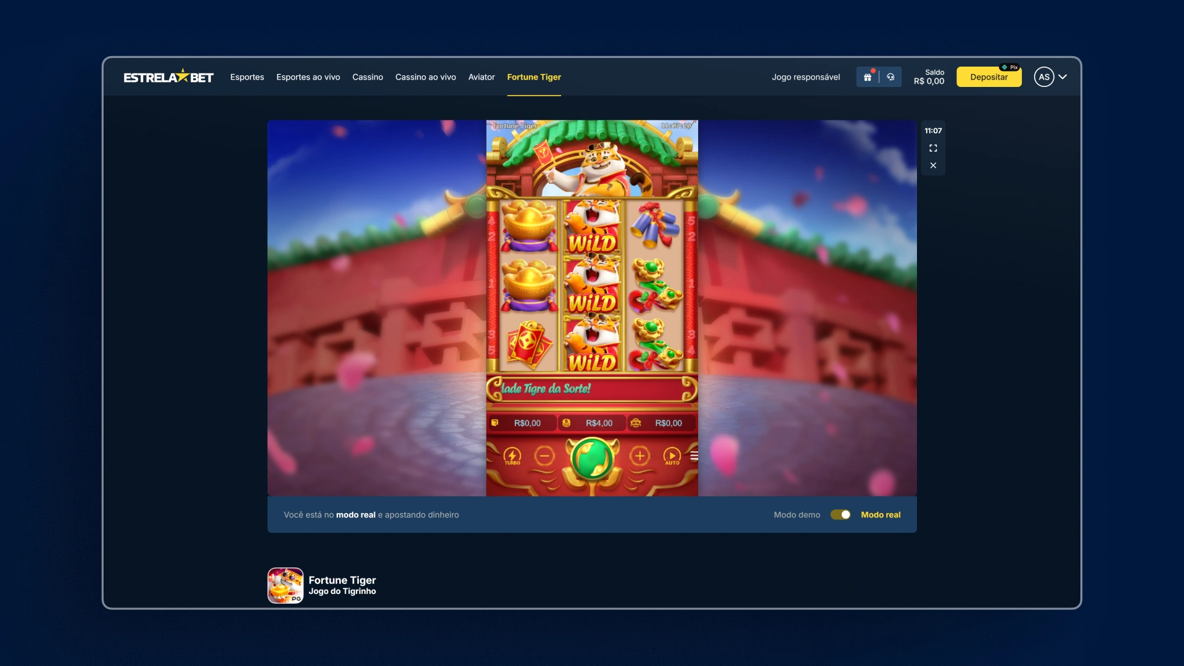Click the Fortune Tiger game title
The height and width of the screenshot is (666, 1184).
tap(342, 580)
